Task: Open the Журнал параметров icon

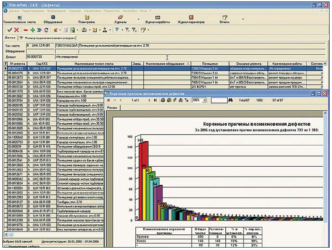Action: click(x=191, y=19)
